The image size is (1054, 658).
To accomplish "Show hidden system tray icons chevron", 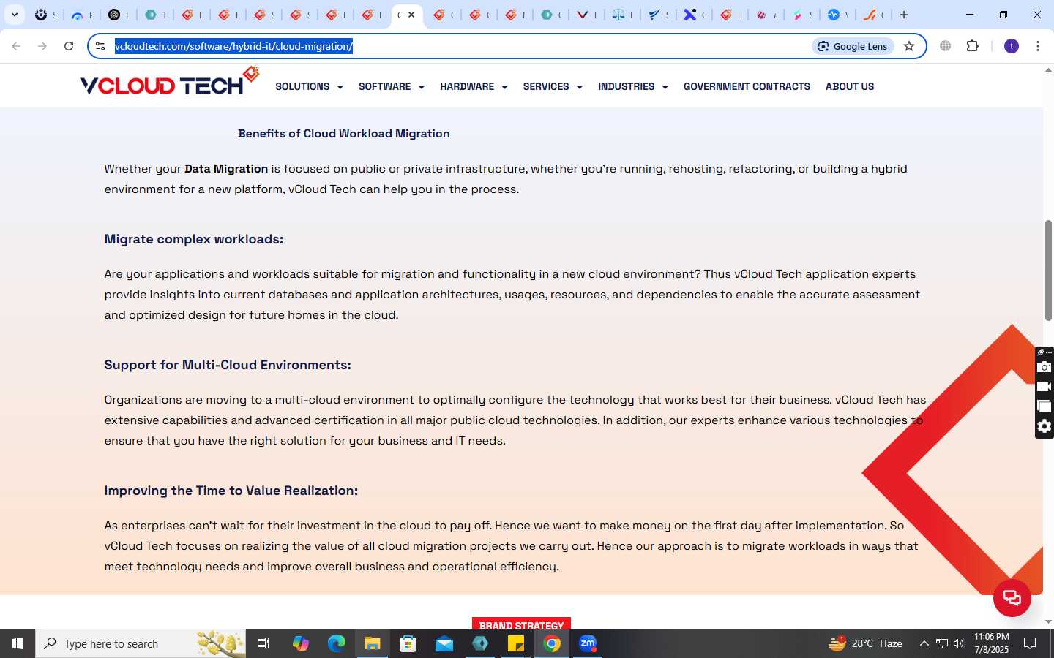I will coord(924,643).
